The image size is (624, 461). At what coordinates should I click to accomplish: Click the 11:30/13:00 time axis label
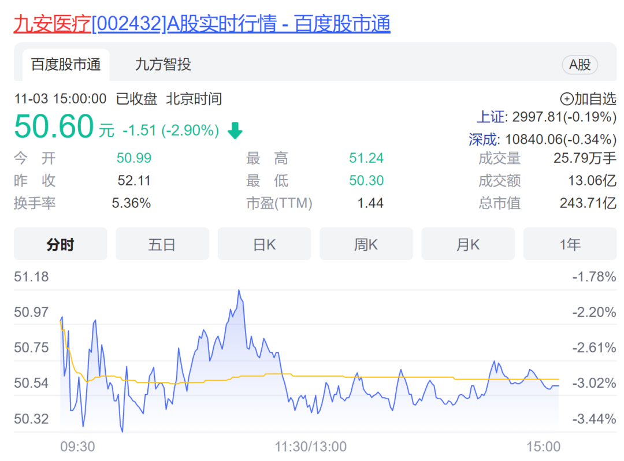tap(310, 447)
